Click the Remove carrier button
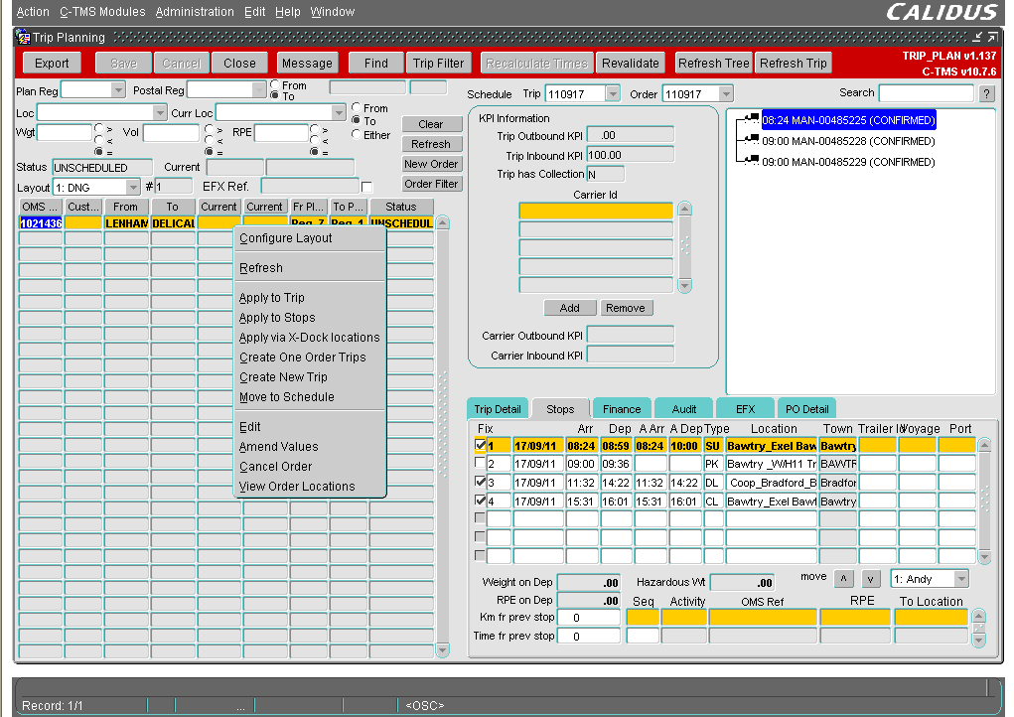 coord(626,308)
